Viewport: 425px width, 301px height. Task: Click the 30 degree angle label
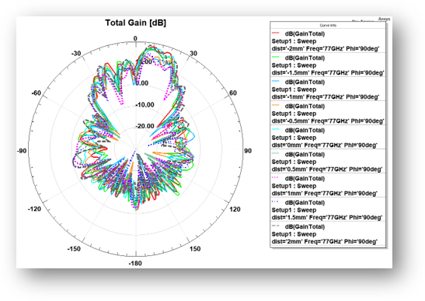pos(193,53)
